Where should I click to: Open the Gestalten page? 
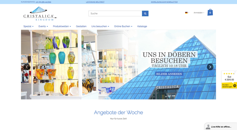pyautogui.click(x=81, y=26)
